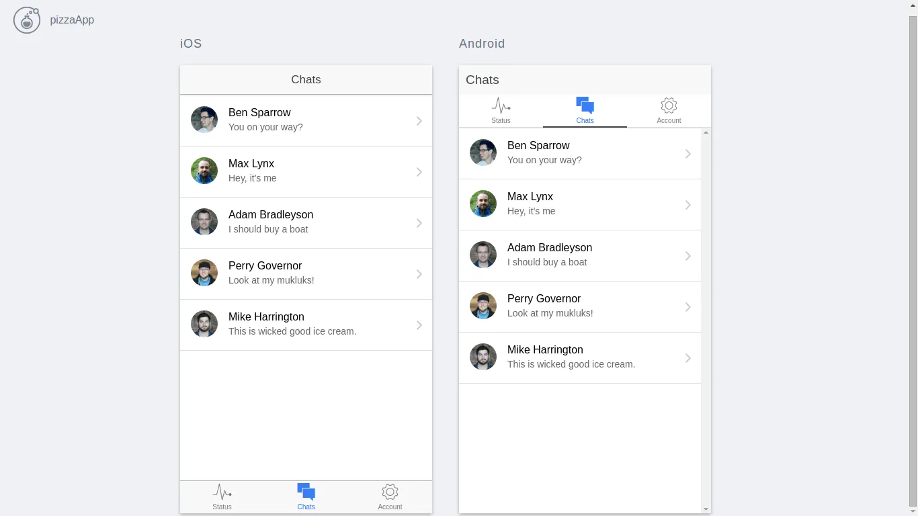Expand Ben Sparrow chevron in iOS list

419,121
